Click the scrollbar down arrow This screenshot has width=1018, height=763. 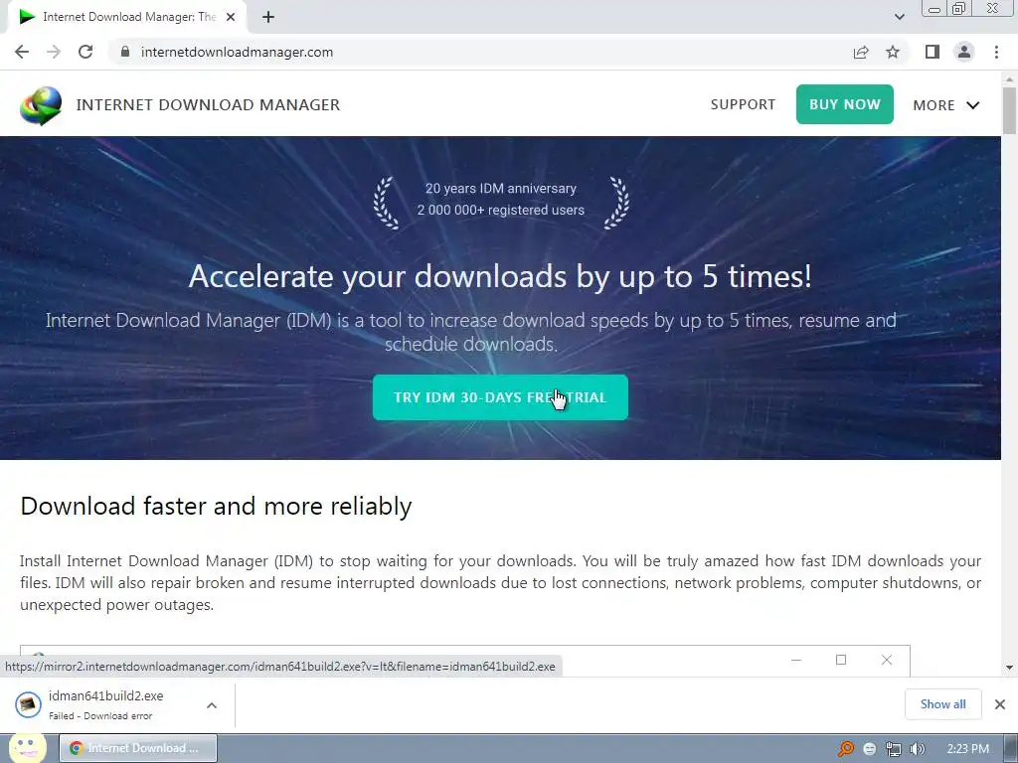pyautogui.click(x=1009, y=667)
